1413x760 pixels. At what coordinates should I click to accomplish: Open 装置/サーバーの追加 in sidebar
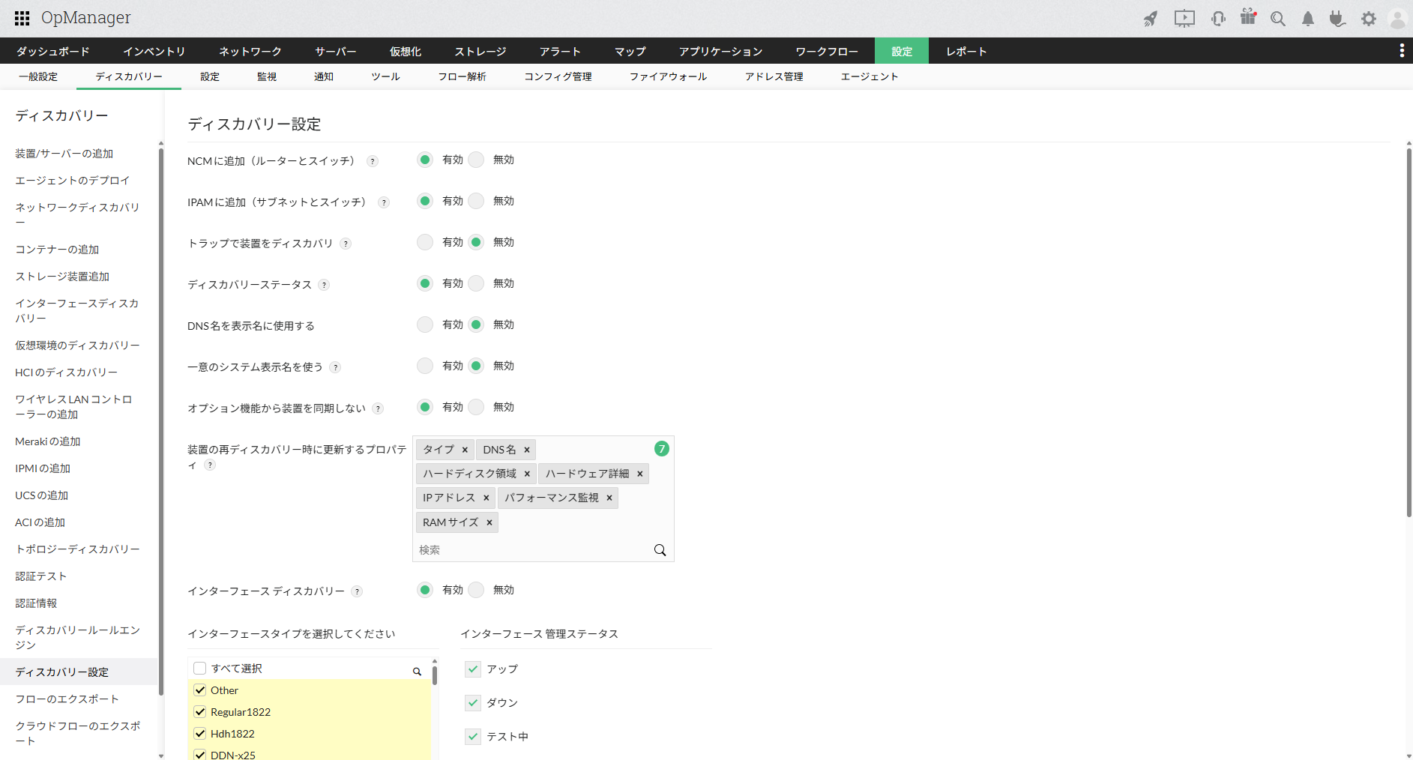tap(64, 154)
